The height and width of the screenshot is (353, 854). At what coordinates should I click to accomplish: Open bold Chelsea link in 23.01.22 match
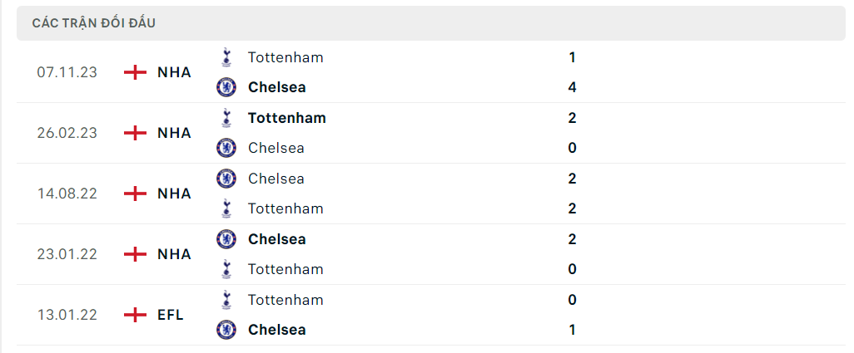tap(276, 239)
